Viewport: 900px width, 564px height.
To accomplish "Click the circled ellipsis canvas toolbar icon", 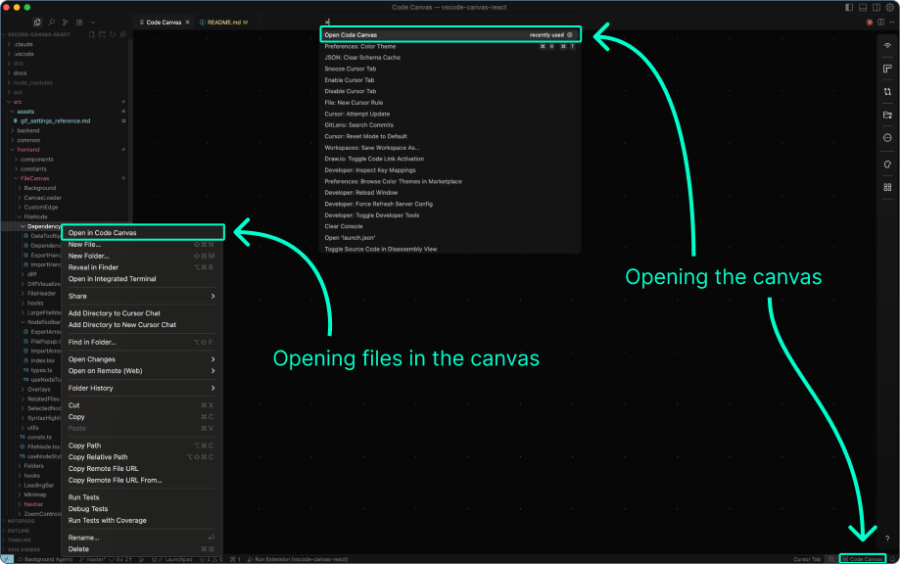I will point(887,138).
